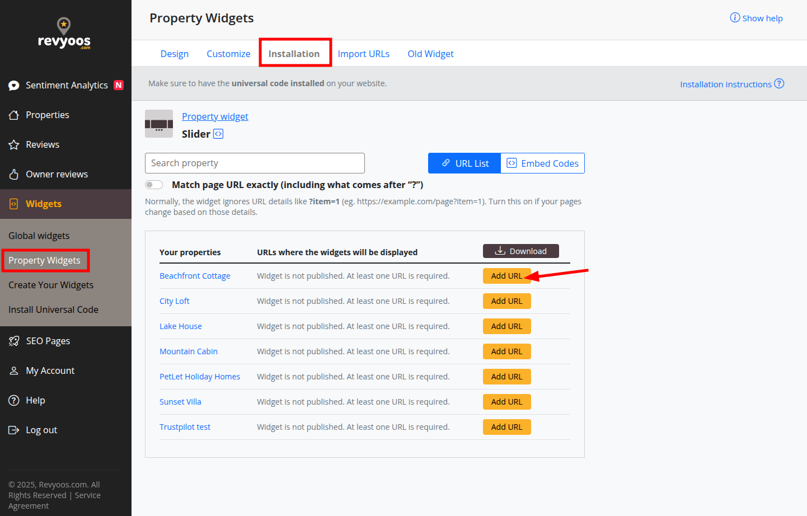Viewport: 807px width, 516px height.
Task: Open the Beachfront Cottage property link
Action: tap(195, 276)
